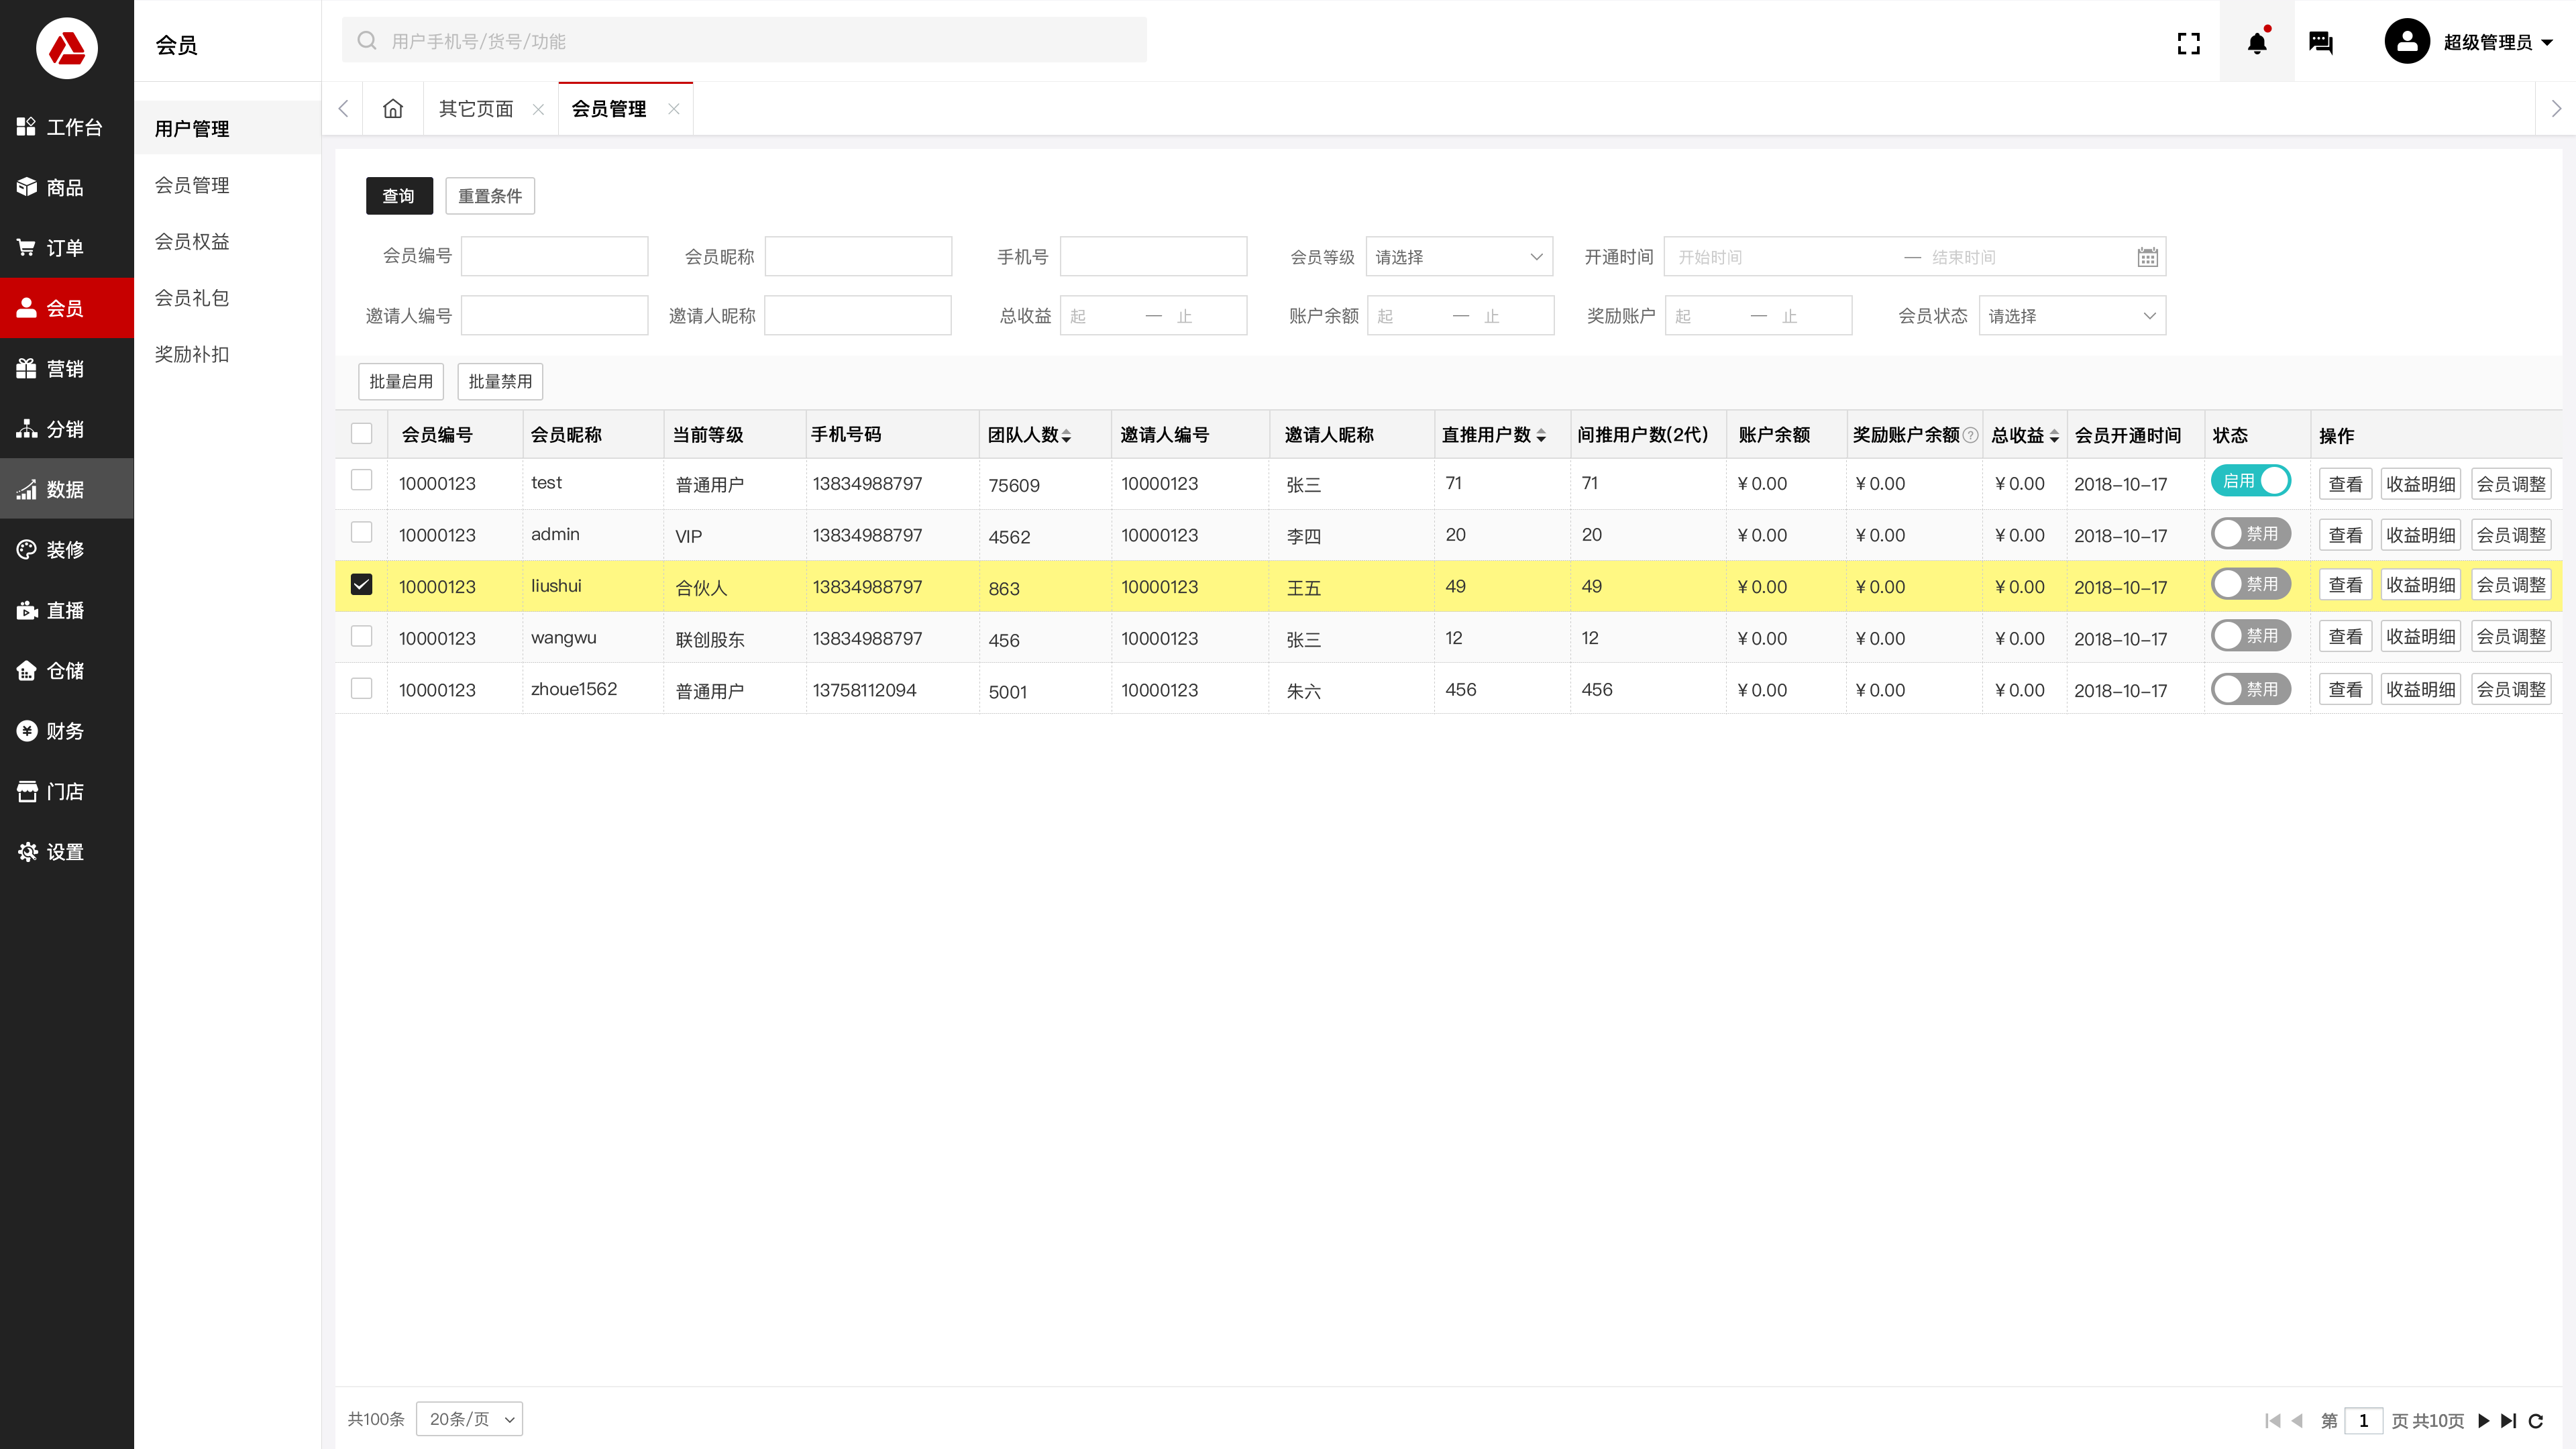
Task: Open the notification bell
Action: [2257, 43]
